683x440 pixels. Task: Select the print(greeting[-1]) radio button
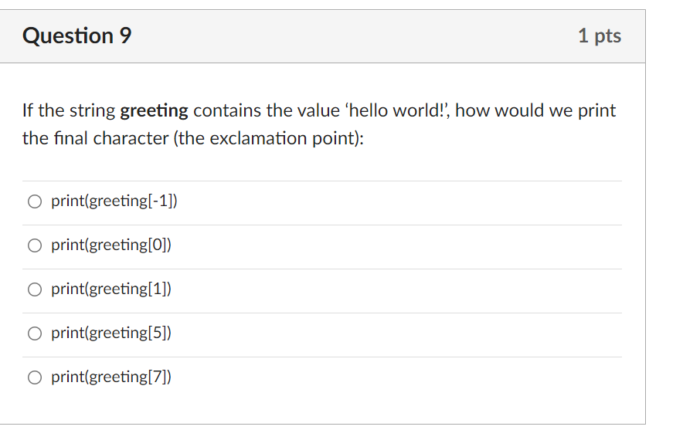click(35, 202)
